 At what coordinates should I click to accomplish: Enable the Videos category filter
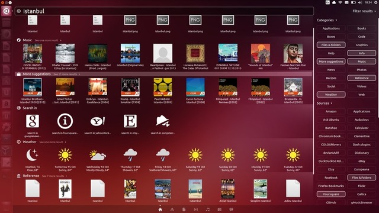[362, 86]
